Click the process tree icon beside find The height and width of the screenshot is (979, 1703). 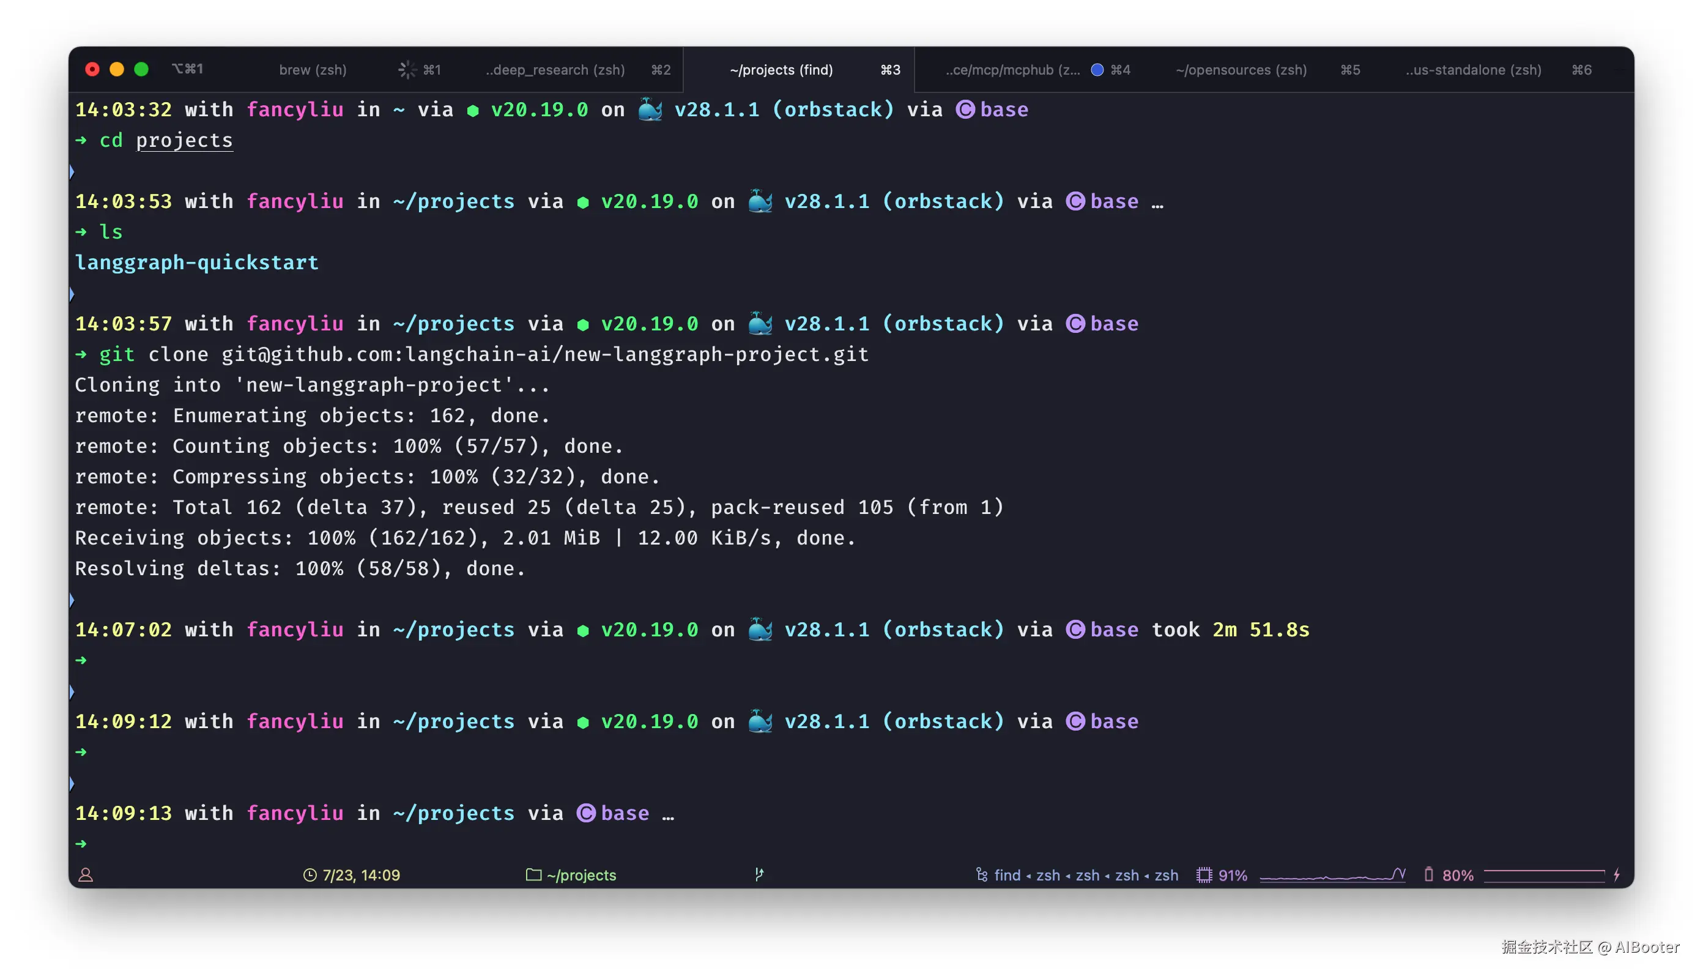click(x=981, y=875)
